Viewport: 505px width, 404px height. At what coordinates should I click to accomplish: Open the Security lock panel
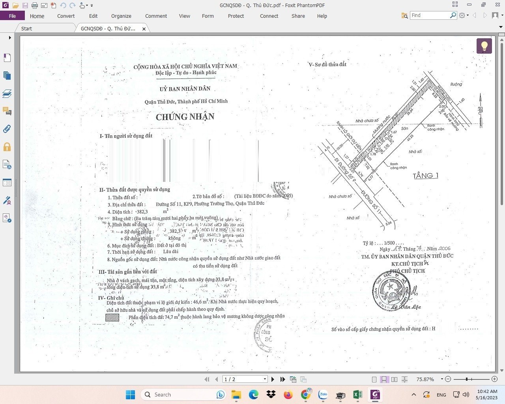7,147
